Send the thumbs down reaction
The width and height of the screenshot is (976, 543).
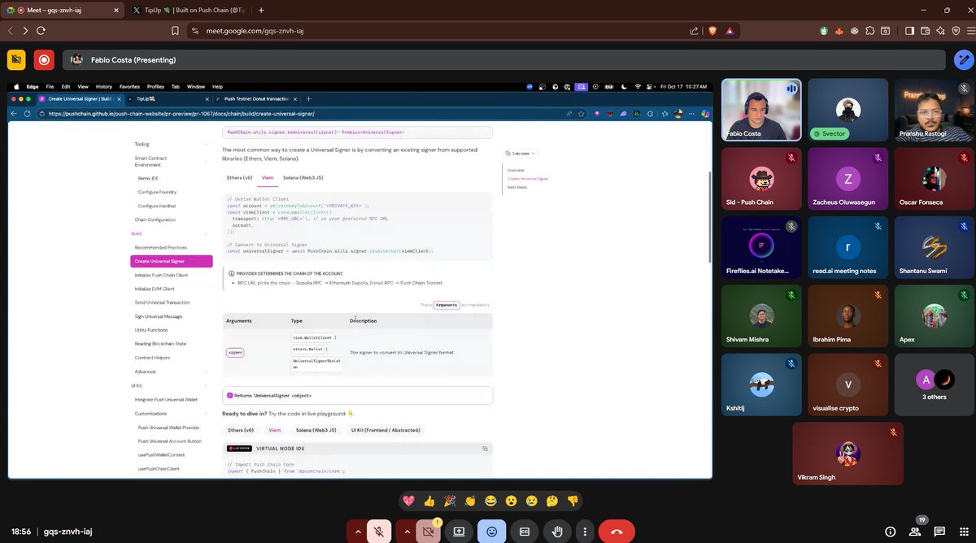click(x=573, y=501)
